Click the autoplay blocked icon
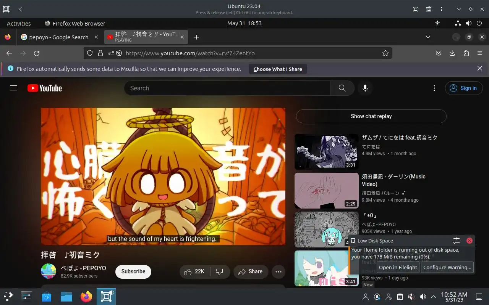Viewport: 489px width, 305px height. (119, 53)
